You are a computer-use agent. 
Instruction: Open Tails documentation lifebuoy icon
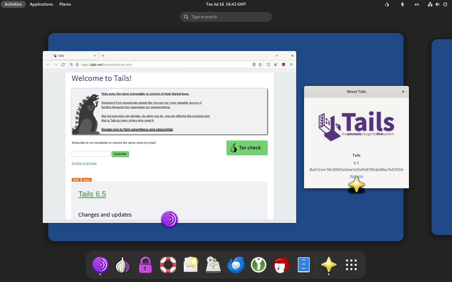pyautogui.click(x=168, y=265)
